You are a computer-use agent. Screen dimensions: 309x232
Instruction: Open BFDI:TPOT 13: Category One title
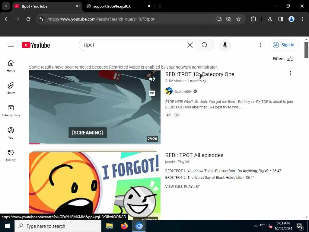pos(200,74)
